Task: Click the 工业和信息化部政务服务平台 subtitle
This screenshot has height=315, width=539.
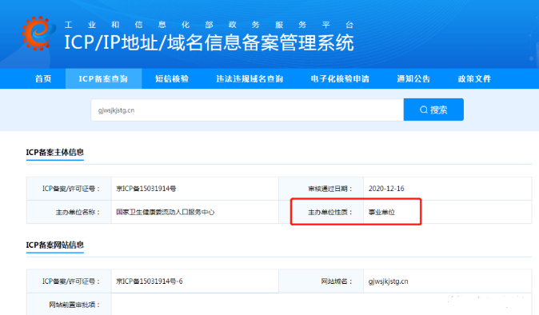Action: 209,25
